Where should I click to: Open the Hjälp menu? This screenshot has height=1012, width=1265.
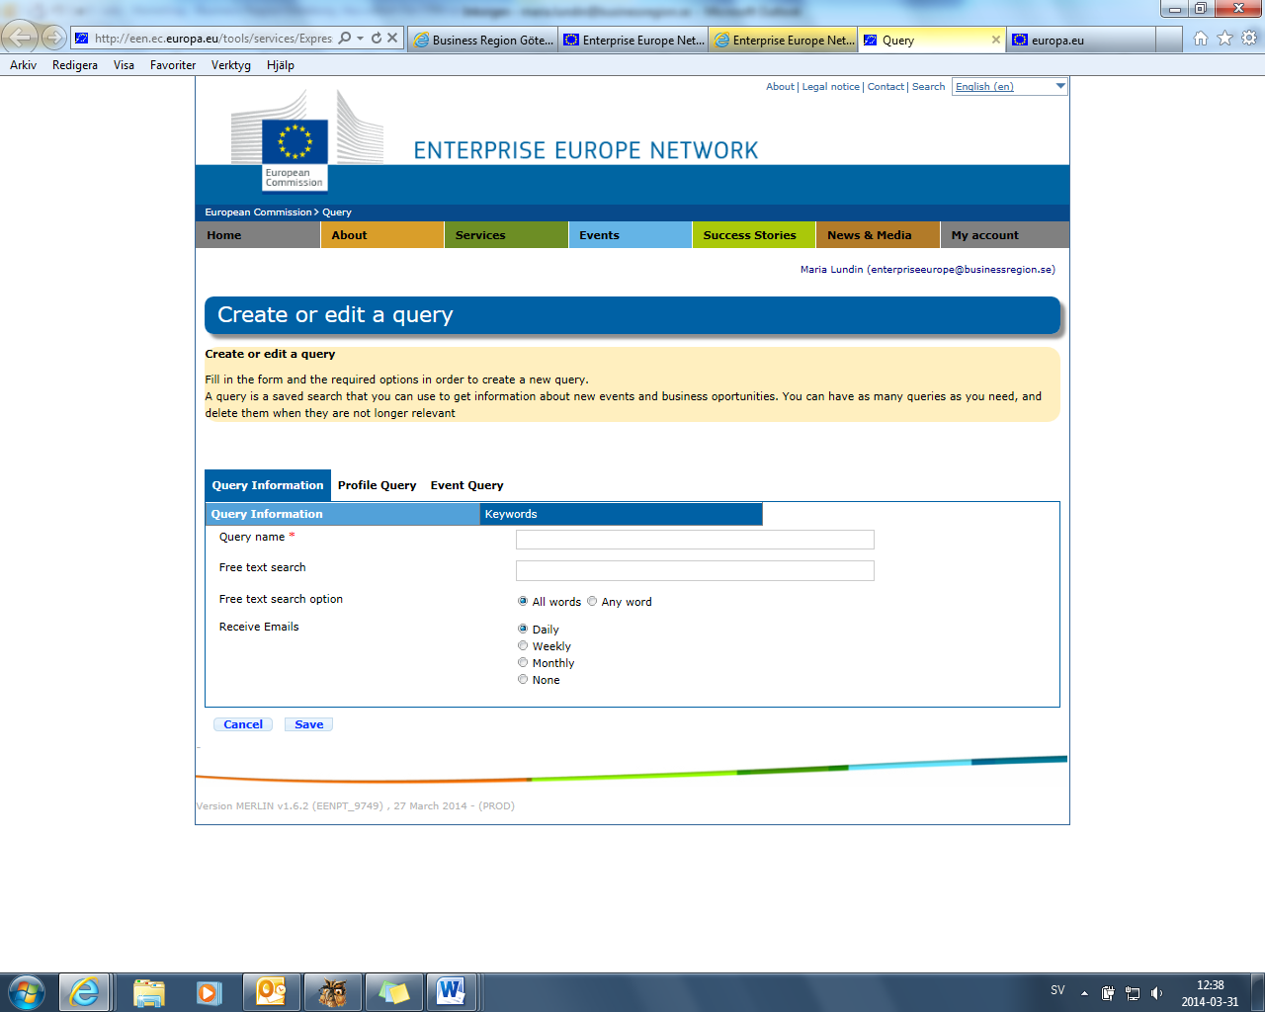(281, 65)
